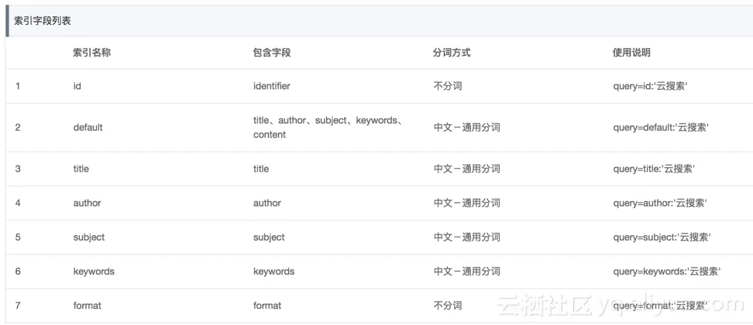Select 不分词 in the format row
Image resolution: width=753 pixels, height=325 pixels.
tap(448, 306)
